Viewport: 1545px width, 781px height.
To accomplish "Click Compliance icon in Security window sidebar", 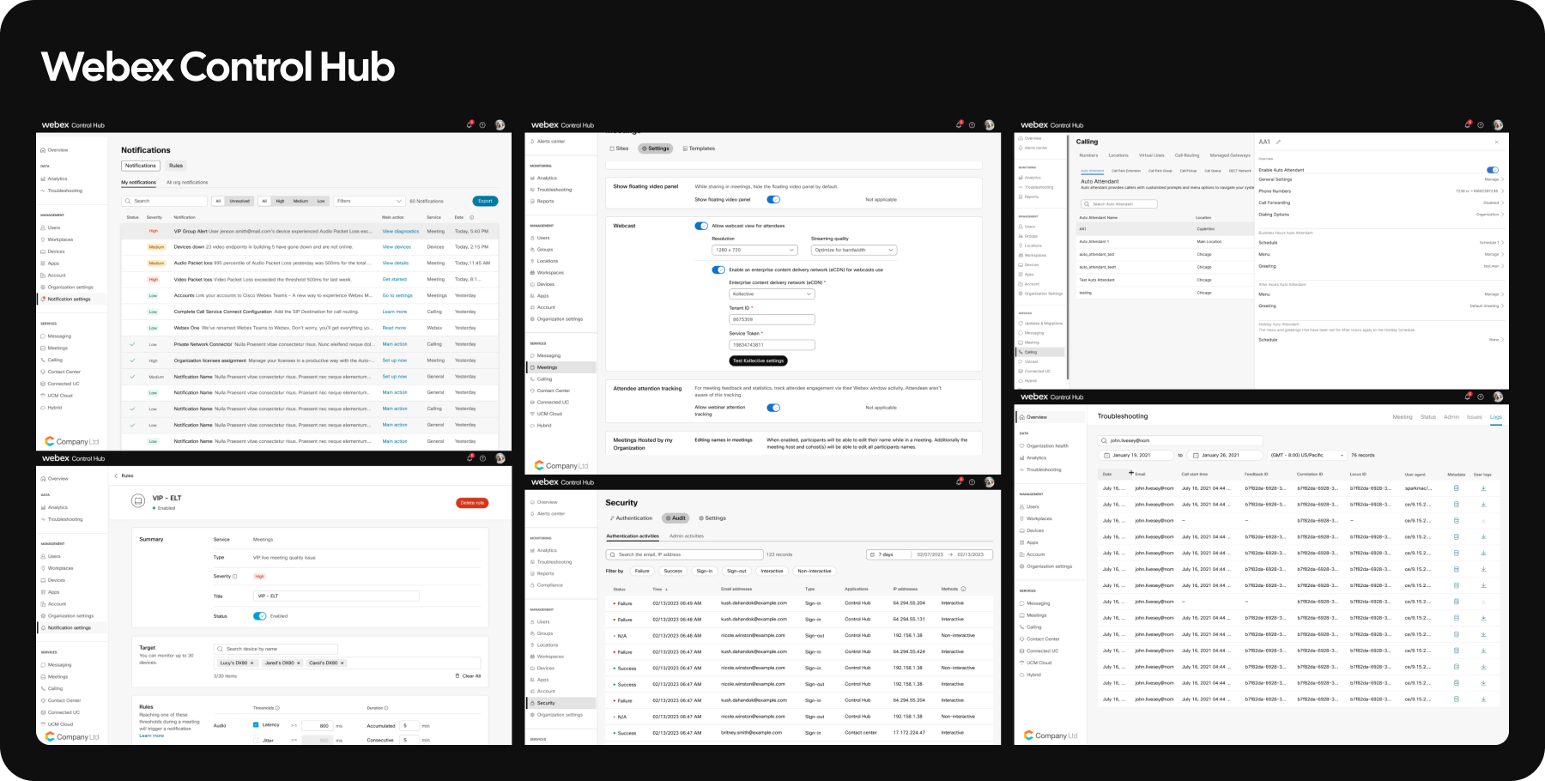I will tap(533, 585).
